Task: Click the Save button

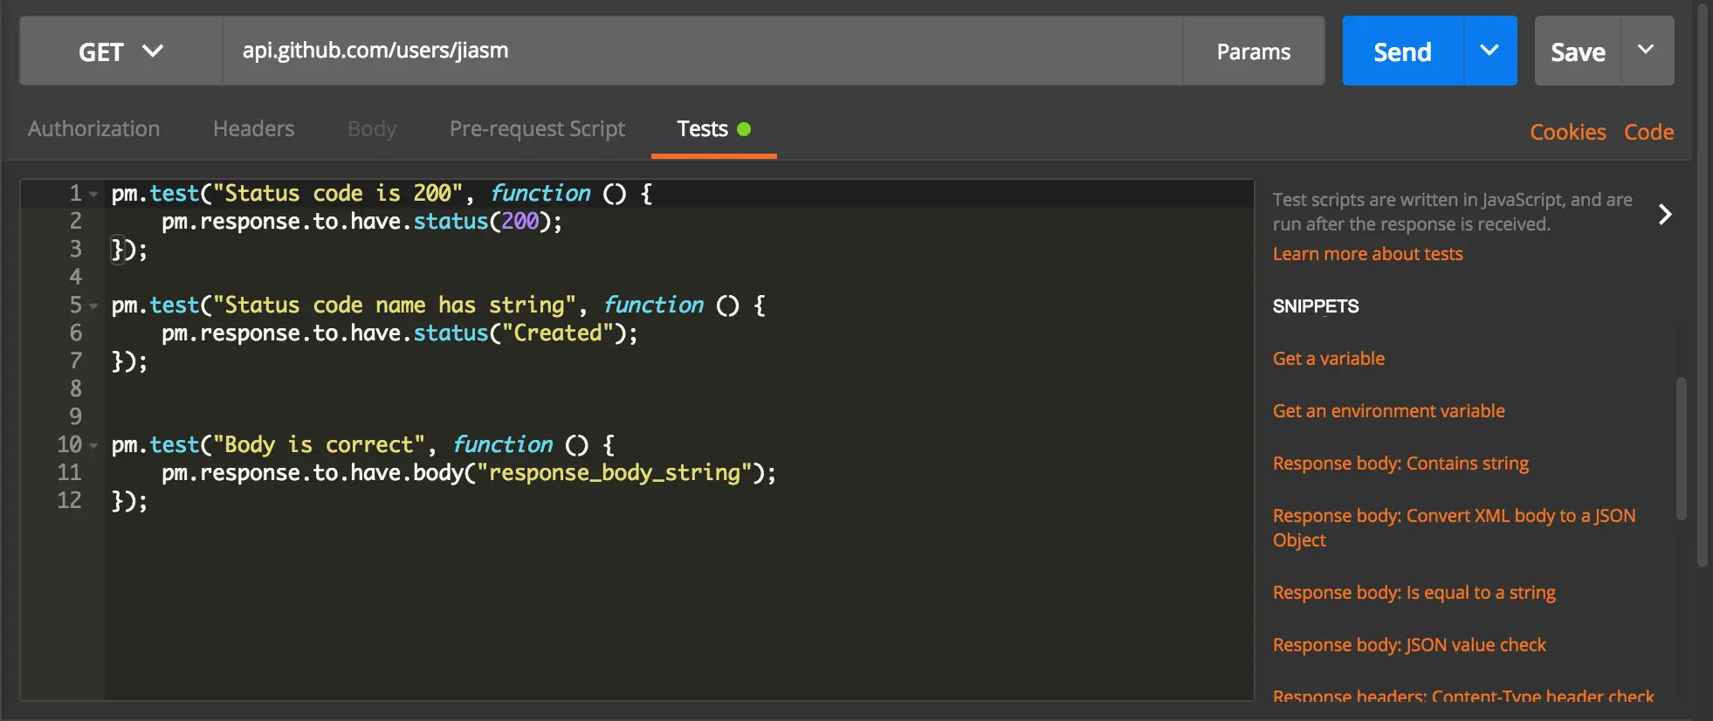Action: click(1578, 51)
